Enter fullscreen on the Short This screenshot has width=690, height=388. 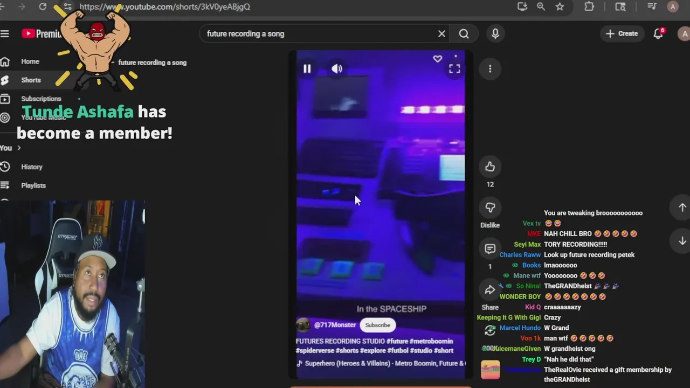(x=454, y=68)
